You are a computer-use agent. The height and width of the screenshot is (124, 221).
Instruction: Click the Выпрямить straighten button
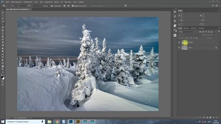[56, 6]
